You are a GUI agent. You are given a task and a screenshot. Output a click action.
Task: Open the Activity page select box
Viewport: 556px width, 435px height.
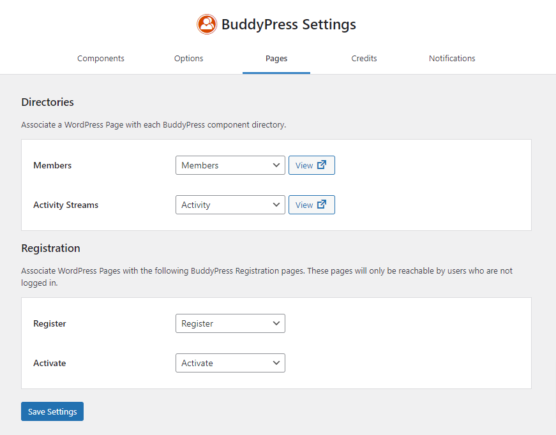(230, 205)
